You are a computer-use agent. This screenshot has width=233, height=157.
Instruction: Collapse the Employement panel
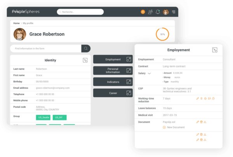pyautogui.click(x=215, y=50)
